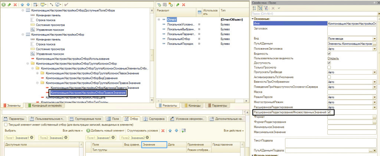Open the Условное оформление tab

click(187, 119)
